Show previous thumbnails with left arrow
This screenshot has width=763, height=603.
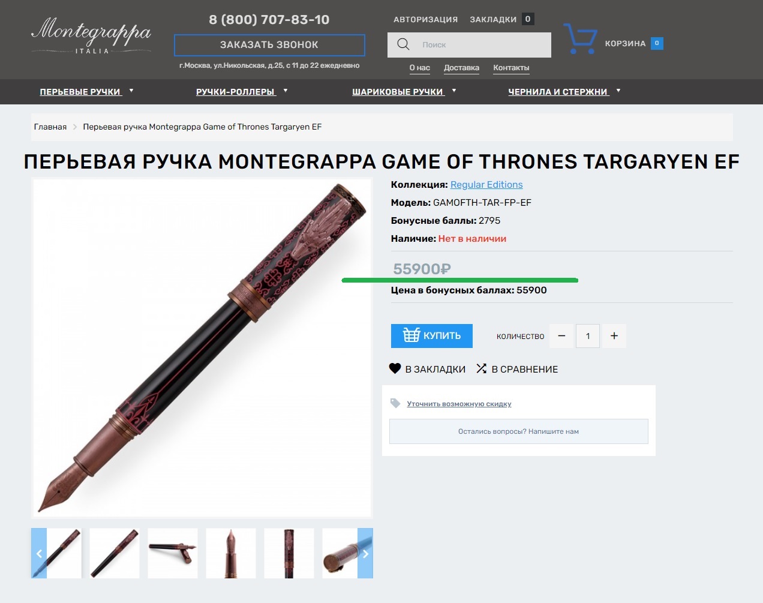(x=39, y=553)
